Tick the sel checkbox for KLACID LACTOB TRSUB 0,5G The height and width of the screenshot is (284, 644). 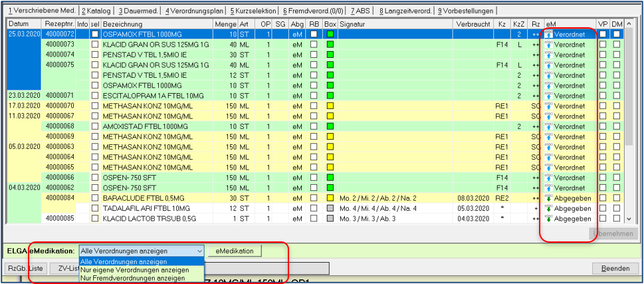pos(95,219)
